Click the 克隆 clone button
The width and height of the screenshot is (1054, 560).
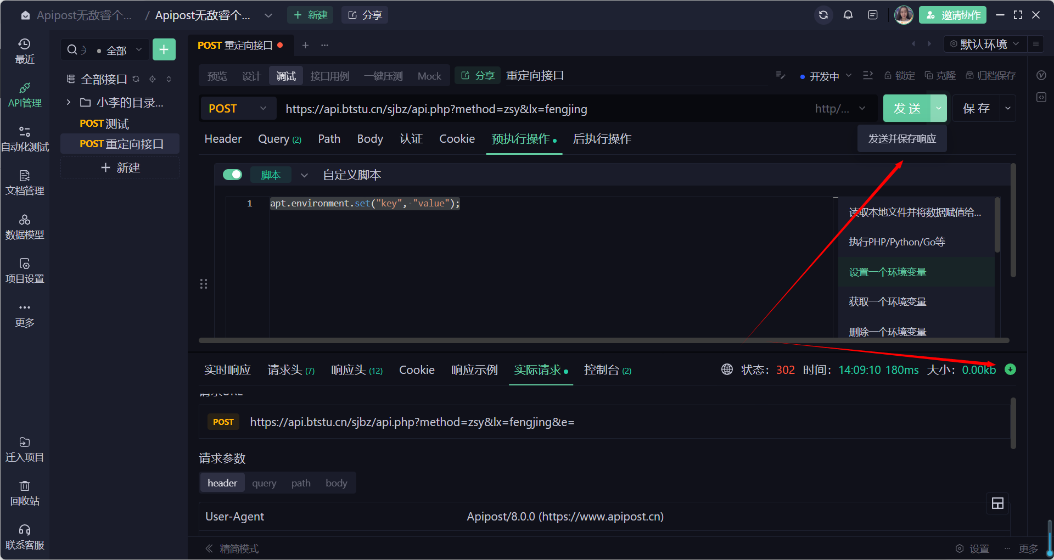(x=940, y=76)
